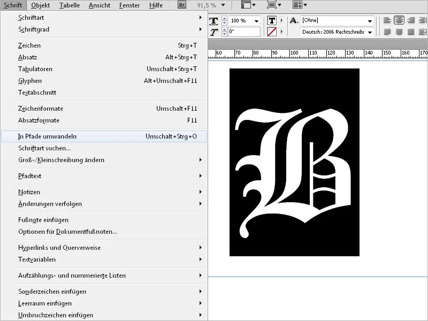Open the 100 % horizontal scale dropdown
Viewport: 428px width, 321px height.
(x=257, y=21)
